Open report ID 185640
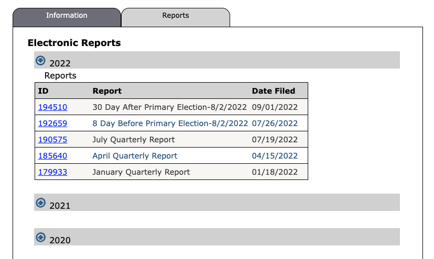This screenshot has height=259, width=434. point(52,156)
